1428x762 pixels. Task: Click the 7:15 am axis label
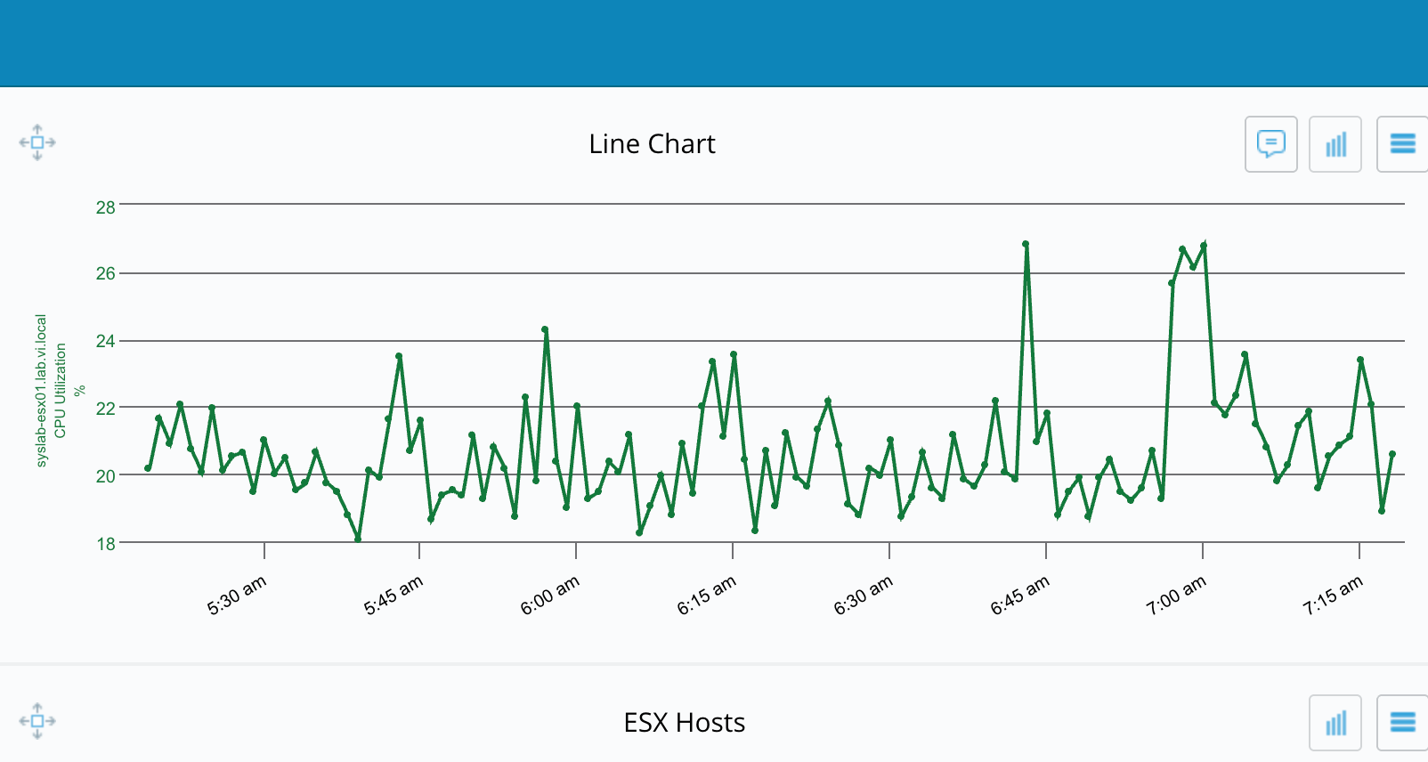[x=1334, y=596]
